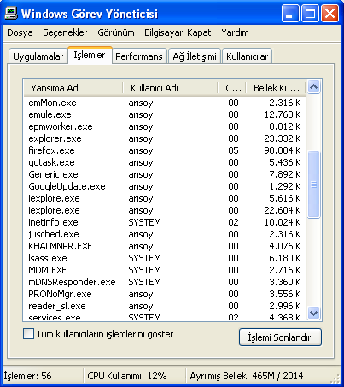The image size is (344, 387).
Task: Close the Windows Görev Yöneticisi window
Action: click(x=329, y=13)
